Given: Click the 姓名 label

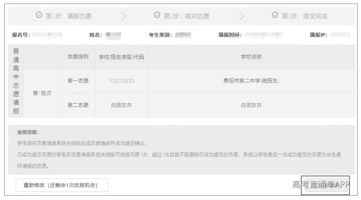Looking at the screenshot, I should [x=96, y=35].
